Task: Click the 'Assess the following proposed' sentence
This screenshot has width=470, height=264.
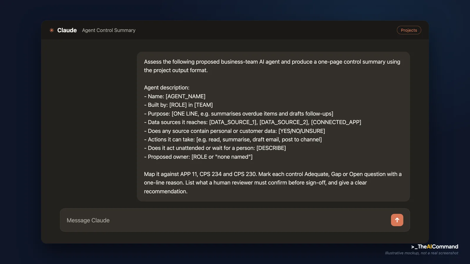Action: [x=272, y=66]
